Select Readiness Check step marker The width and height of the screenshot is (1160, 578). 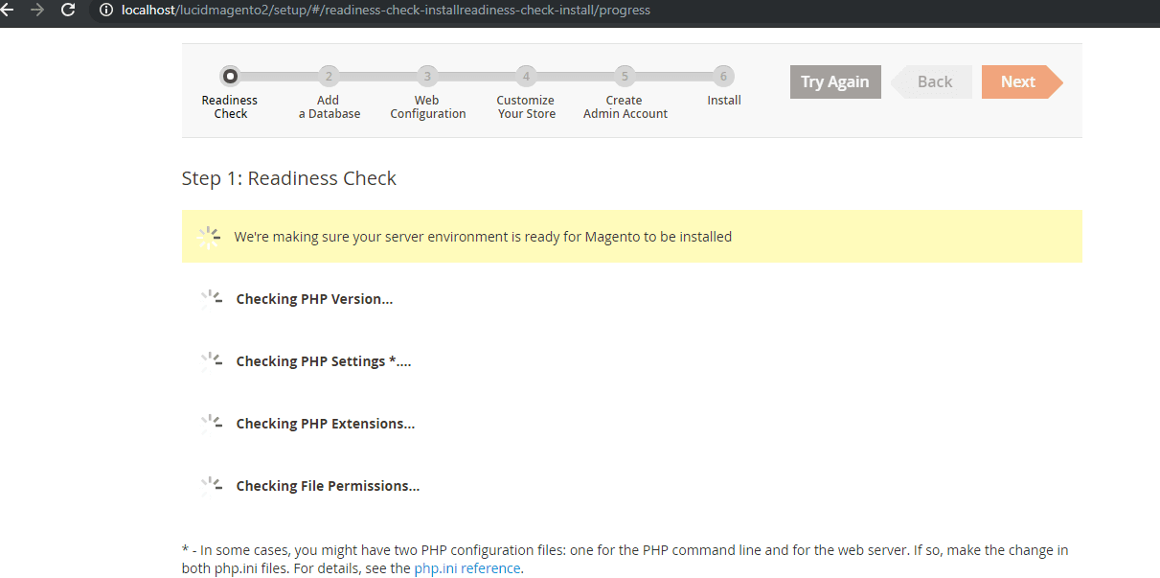click(230, 77)
